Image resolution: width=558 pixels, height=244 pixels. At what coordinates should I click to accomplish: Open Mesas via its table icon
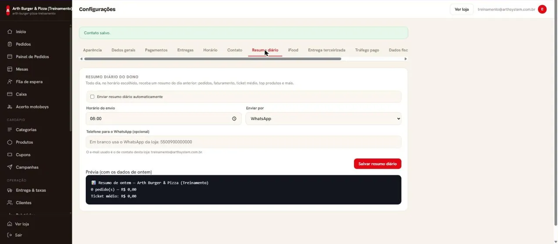pos(10,69)
